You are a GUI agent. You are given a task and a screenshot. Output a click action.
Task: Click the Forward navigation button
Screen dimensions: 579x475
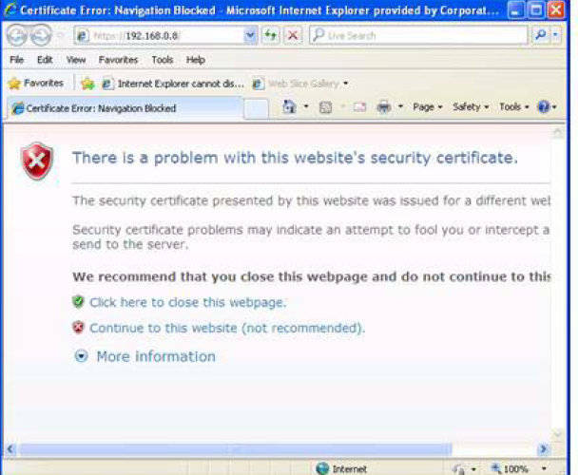coord(40,35)
